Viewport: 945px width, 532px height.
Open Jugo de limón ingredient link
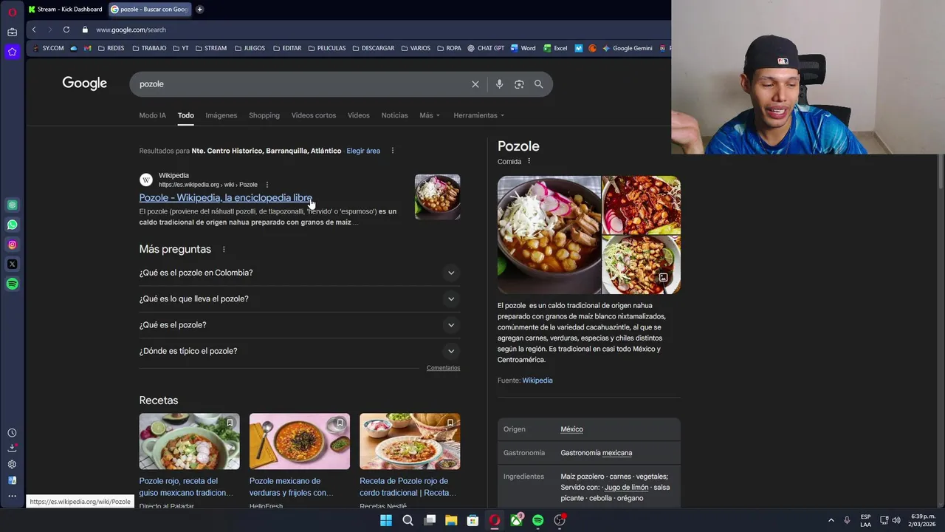point(626,488)
